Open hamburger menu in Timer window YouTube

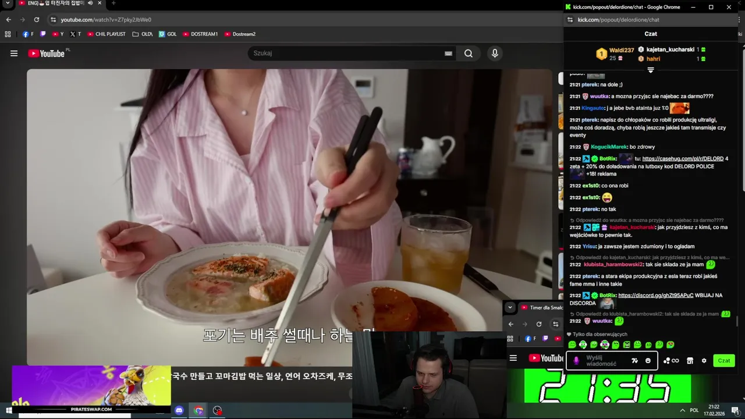[x=513, y=358]
